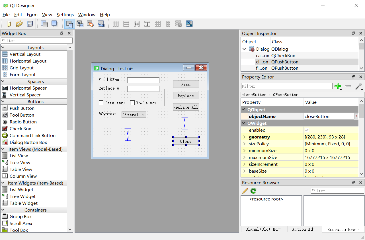The image size is (365, 240).
Task: Open the Settings menu
Action: (x=65, y=15)
